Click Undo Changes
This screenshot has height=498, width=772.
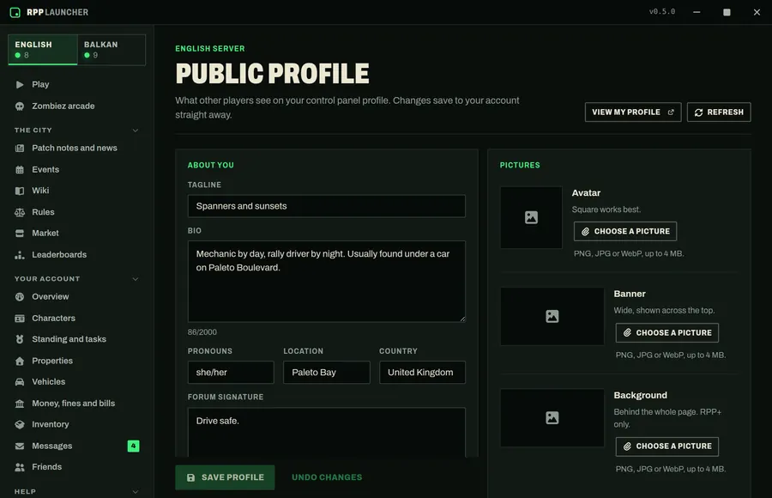[x=327, y=477]
